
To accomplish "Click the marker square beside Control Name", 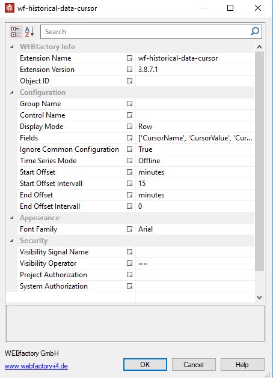I will 129,115.
